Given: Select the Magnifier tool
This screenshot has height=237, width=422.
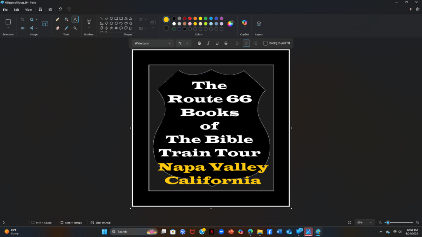Looking at the screenshot, I should 75,28.
